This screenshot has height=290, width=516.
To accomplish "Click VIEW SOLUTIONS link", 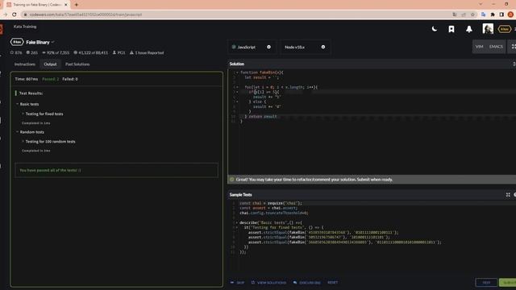I will click(268, 283).
